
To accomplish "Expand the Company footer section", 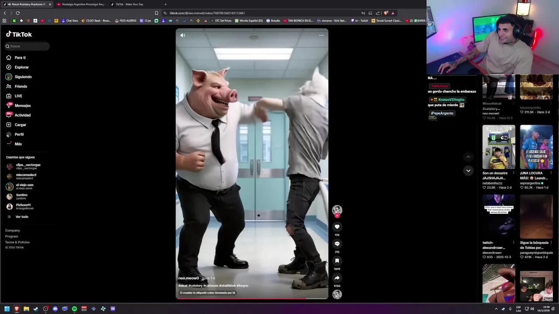I will click(x=12, y=230).
